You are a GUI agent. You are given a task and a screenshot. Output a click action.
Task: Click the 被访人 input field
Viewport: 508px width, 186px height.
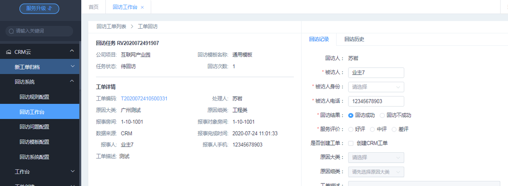[376, 73]
